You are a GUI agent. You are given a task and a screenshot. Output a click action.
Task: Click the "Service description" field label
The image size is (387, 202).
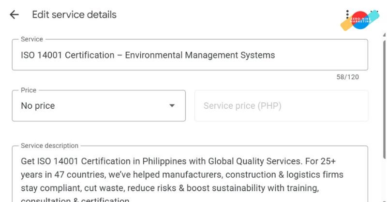49,145
